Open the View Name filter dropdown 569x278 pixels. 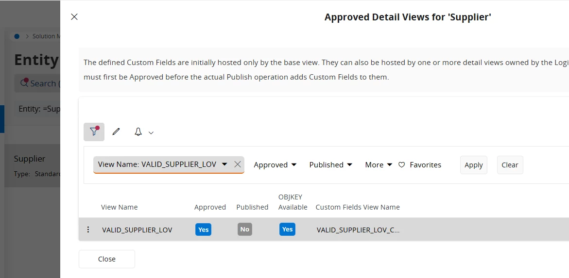[x=224, y=164]
